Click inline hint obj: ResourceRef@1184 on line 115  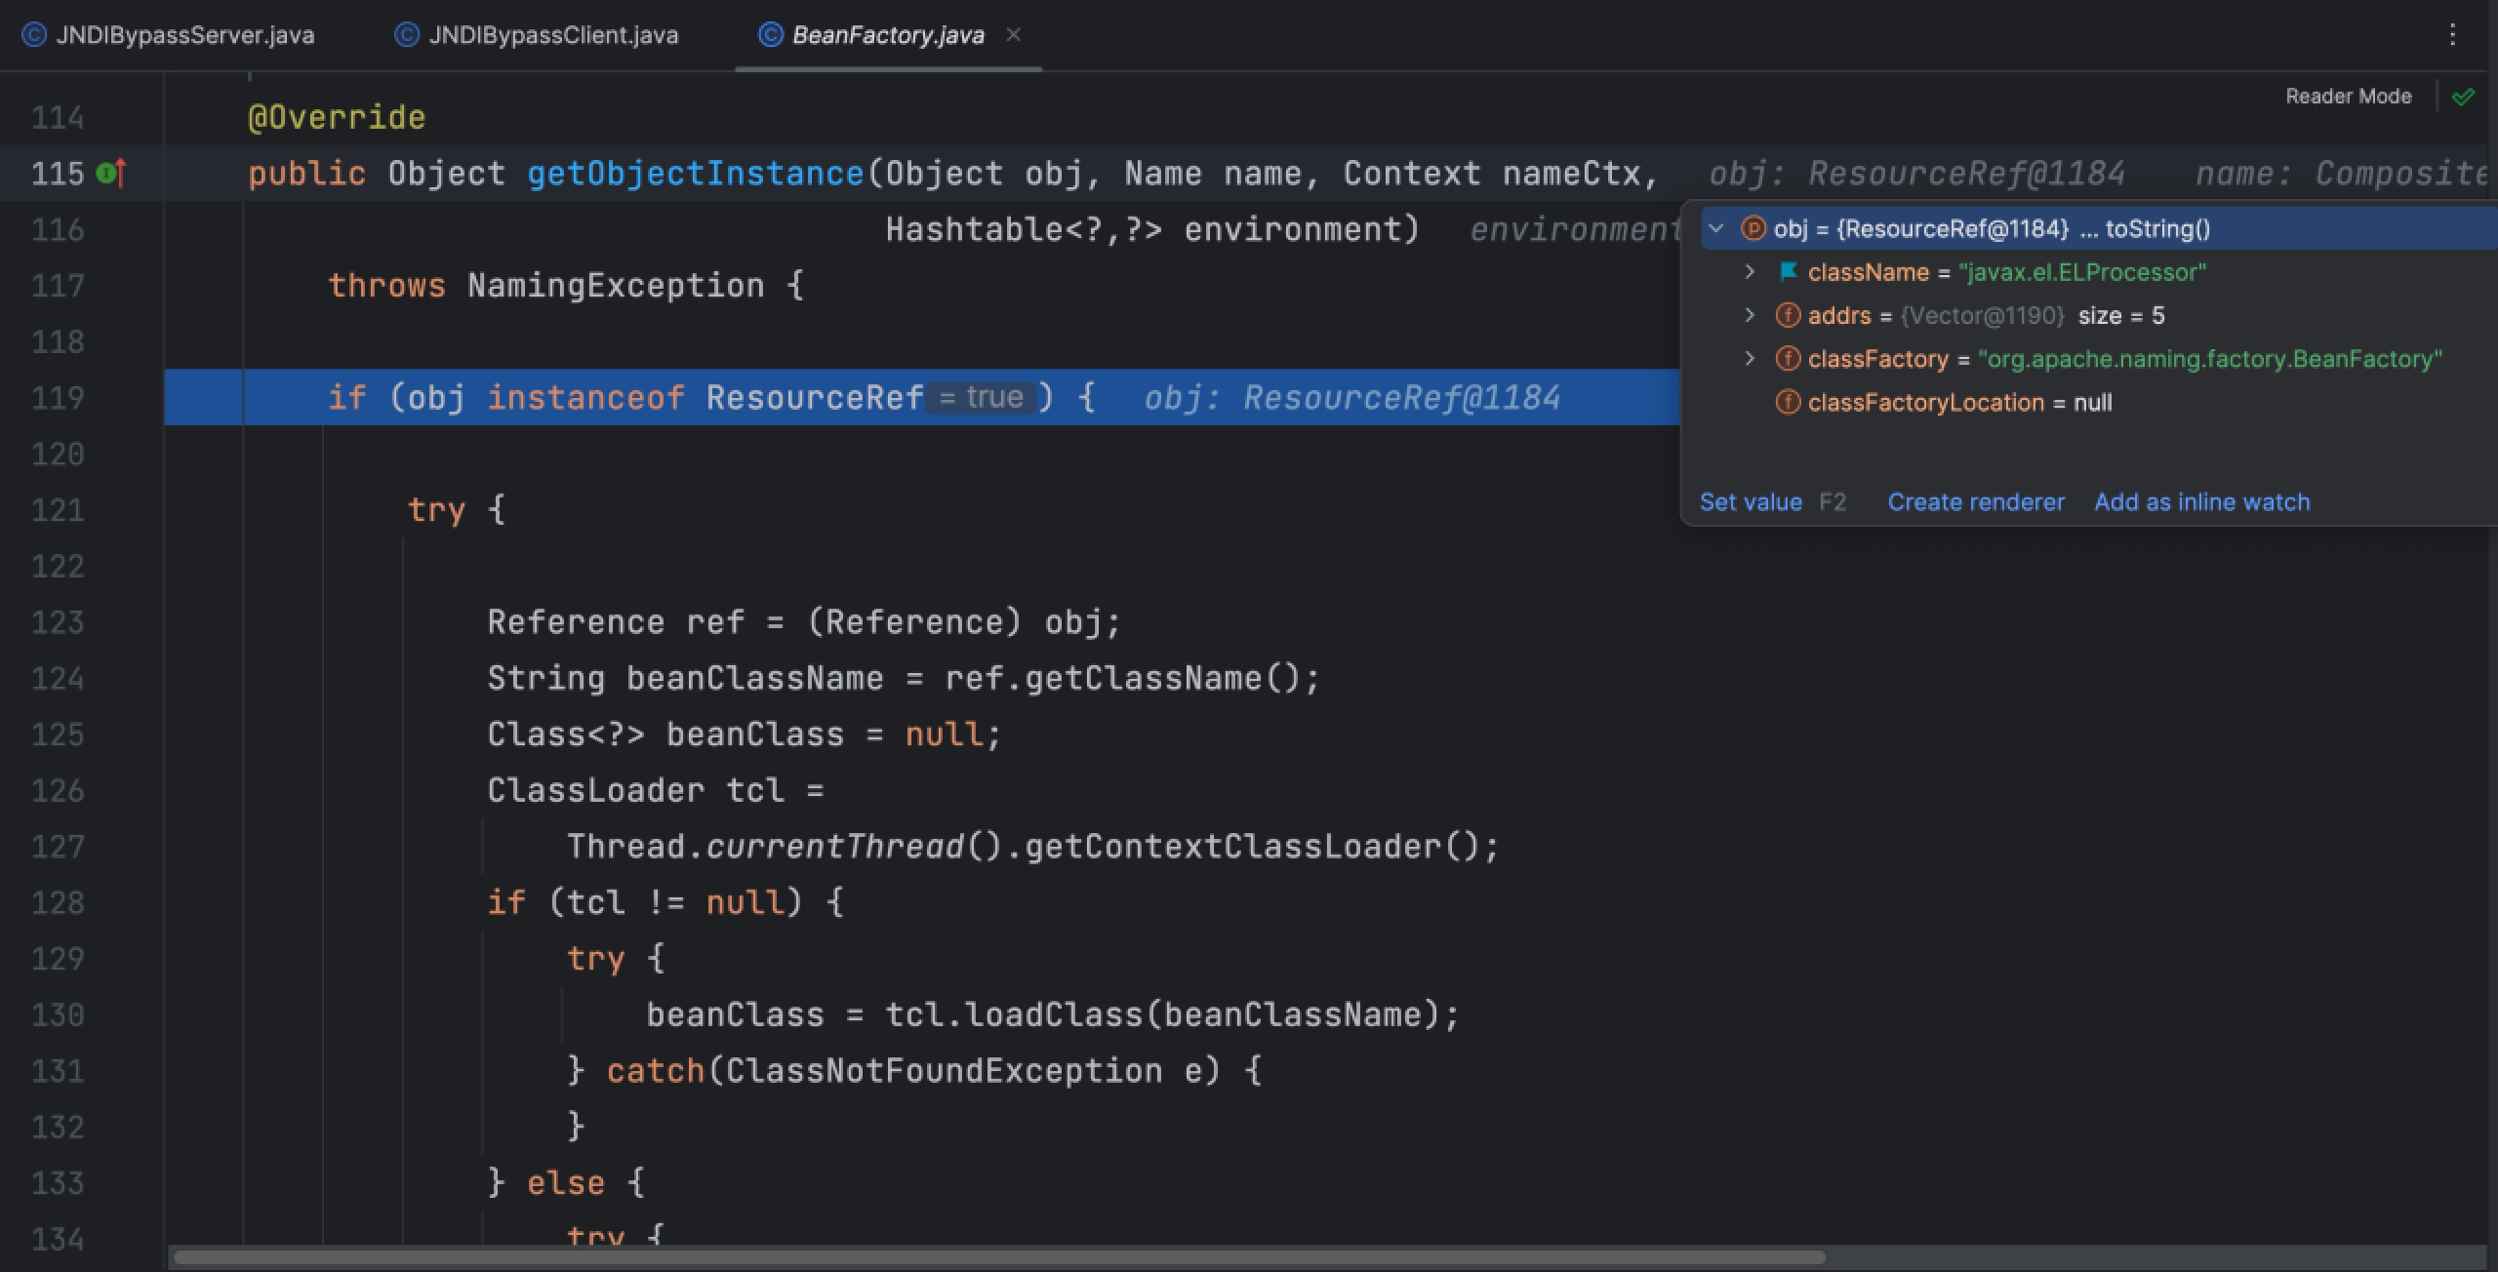[x=1917, y=174]
